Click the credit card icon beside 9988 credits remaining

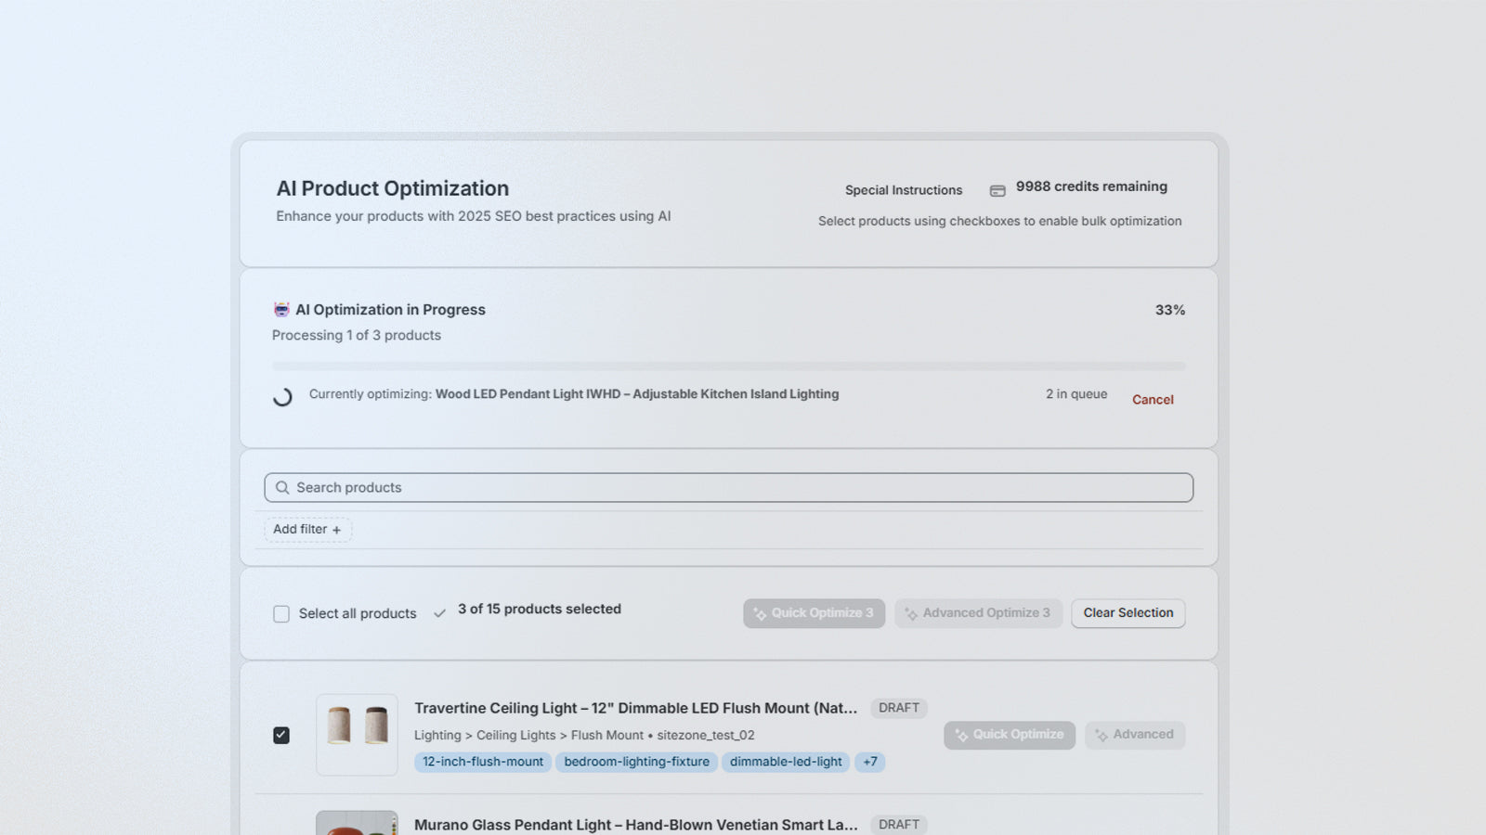(x=997, y=189)
